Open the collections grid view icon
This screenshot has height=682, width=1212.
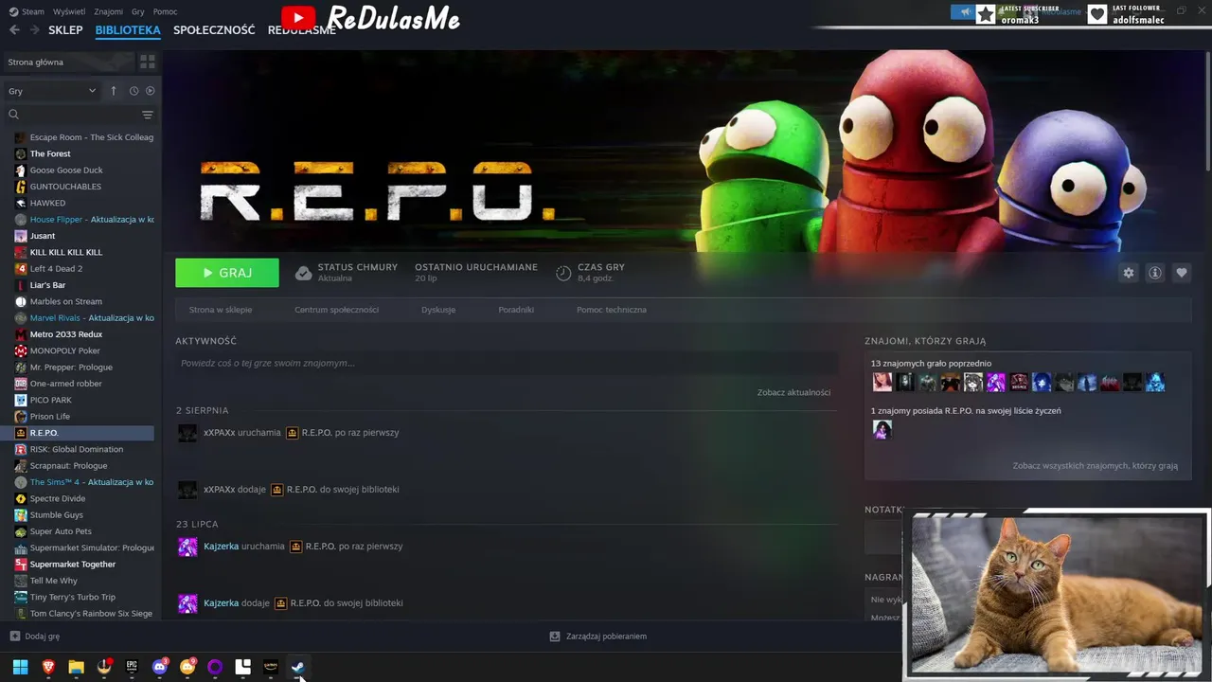pyautogui.click(x=148, y=62)
